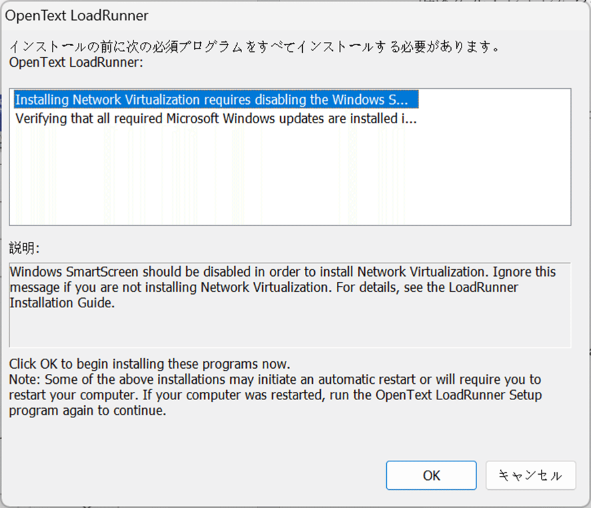
Task: Click the Windows SmartScreen should be disabled line
Action: click(283, 272)
